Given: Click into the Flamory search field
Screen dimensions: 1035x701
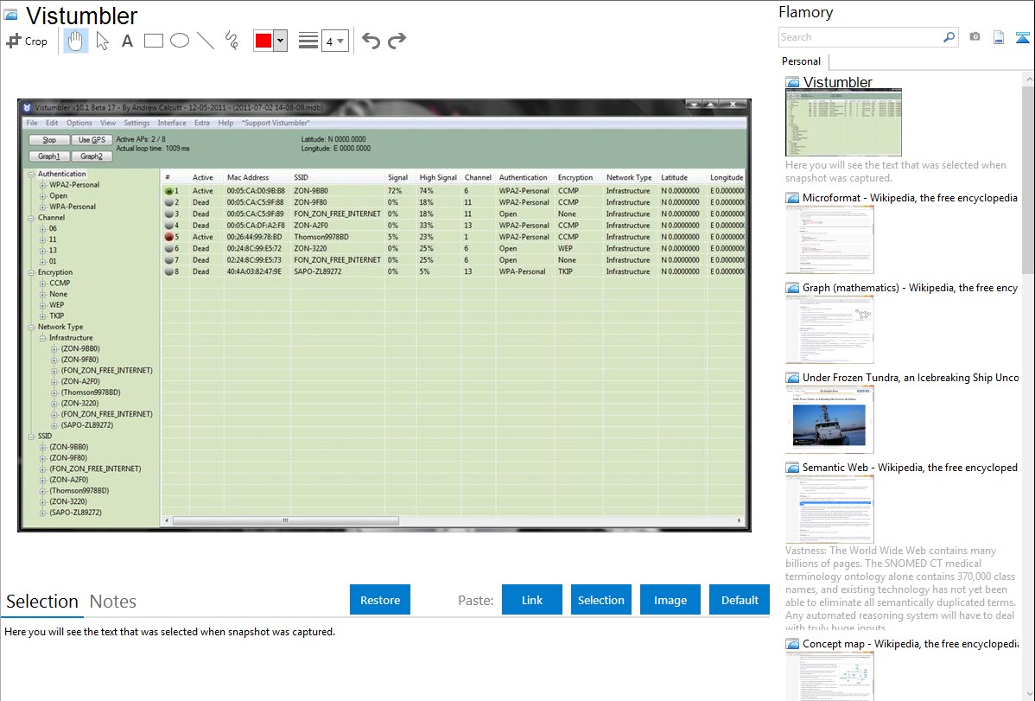Looking at the screenshot, I should [x=860, y=37].
